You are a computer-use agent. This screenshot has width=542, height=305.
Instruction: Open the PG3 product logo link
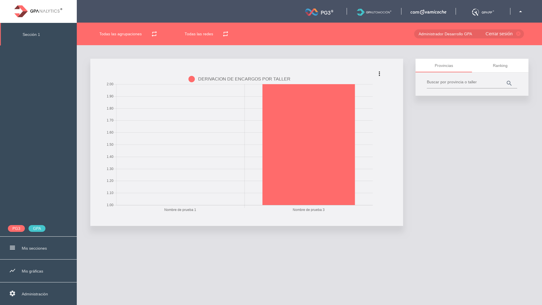pyautogui.click(x=319, y=12)
